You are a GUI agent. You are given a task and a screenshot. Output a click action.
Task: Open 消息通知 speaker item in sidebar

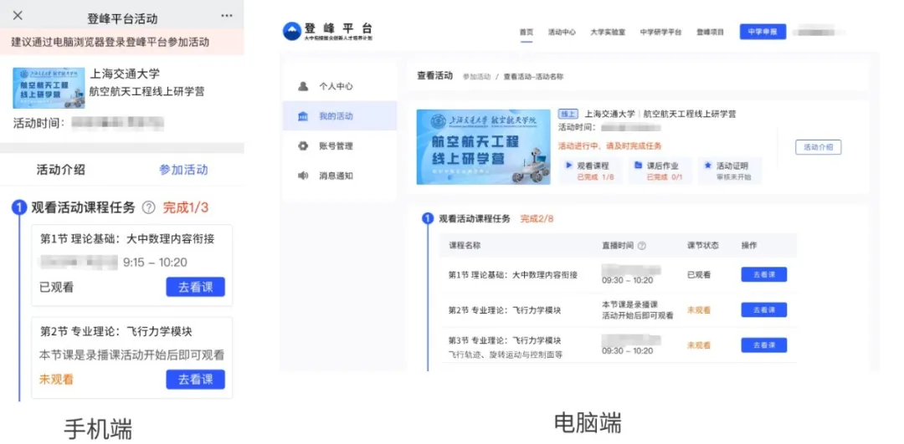[x=336, y=176]
